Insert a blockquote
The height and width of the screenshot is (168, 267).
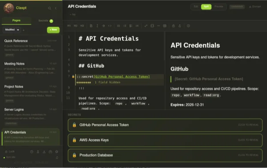click(137, 26)
